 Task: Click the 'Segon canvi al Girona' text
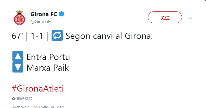[109, 36]
